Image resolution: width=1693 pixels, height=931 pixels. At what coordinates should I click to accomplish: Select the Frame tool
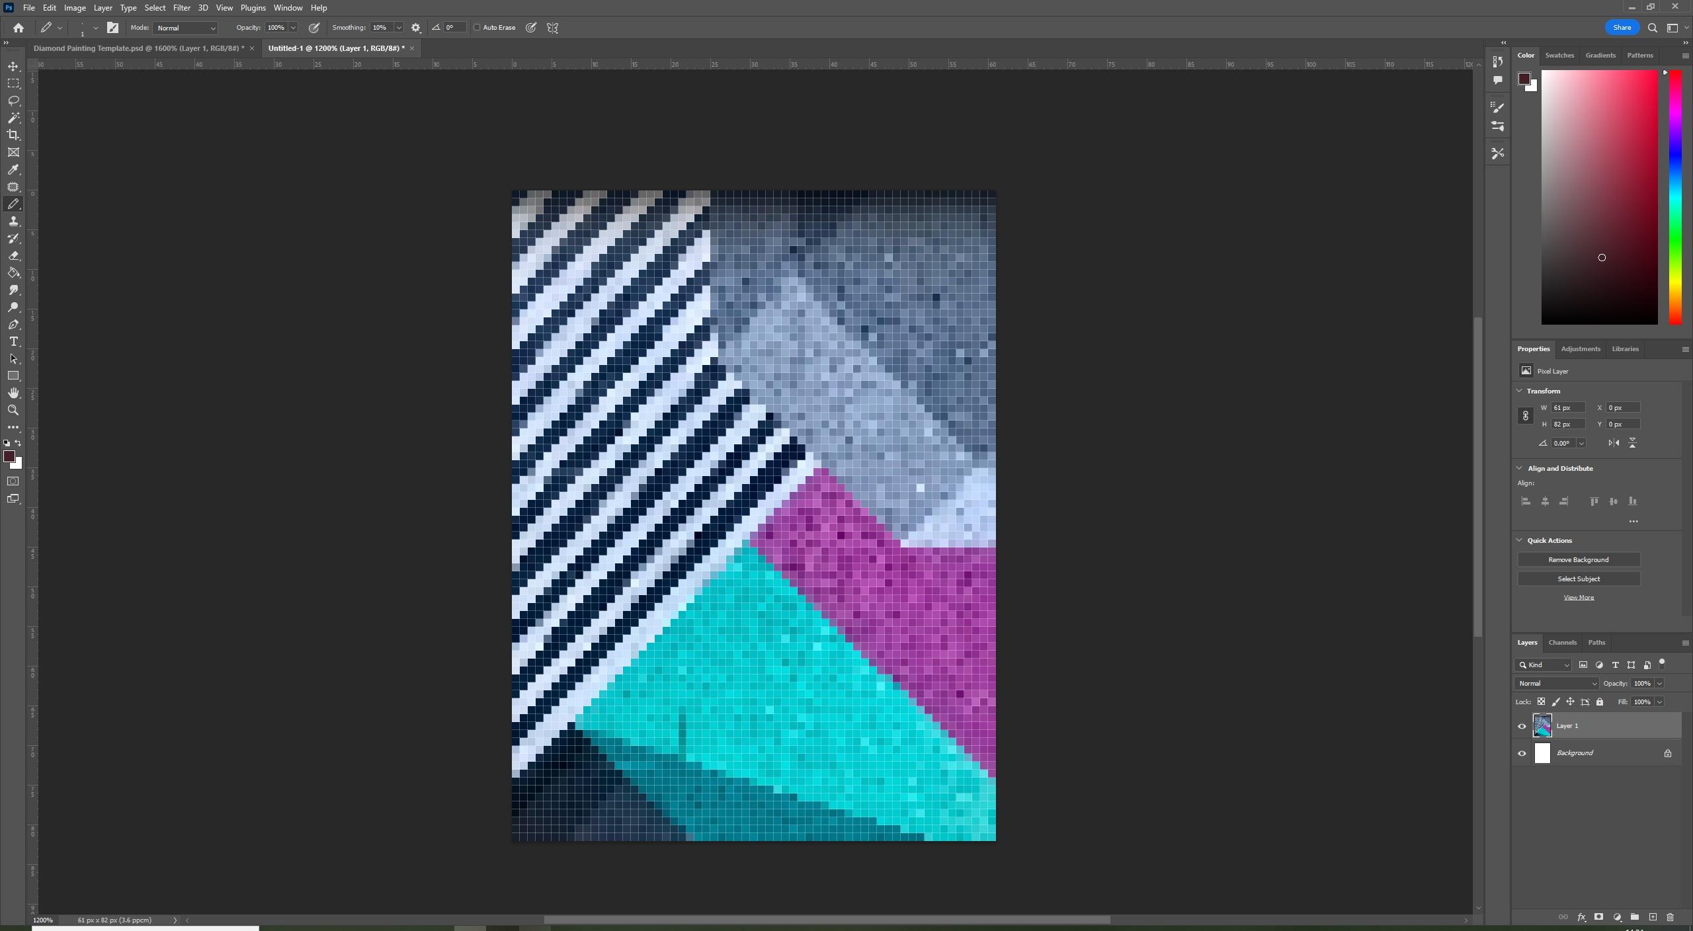tap(13, 153)
